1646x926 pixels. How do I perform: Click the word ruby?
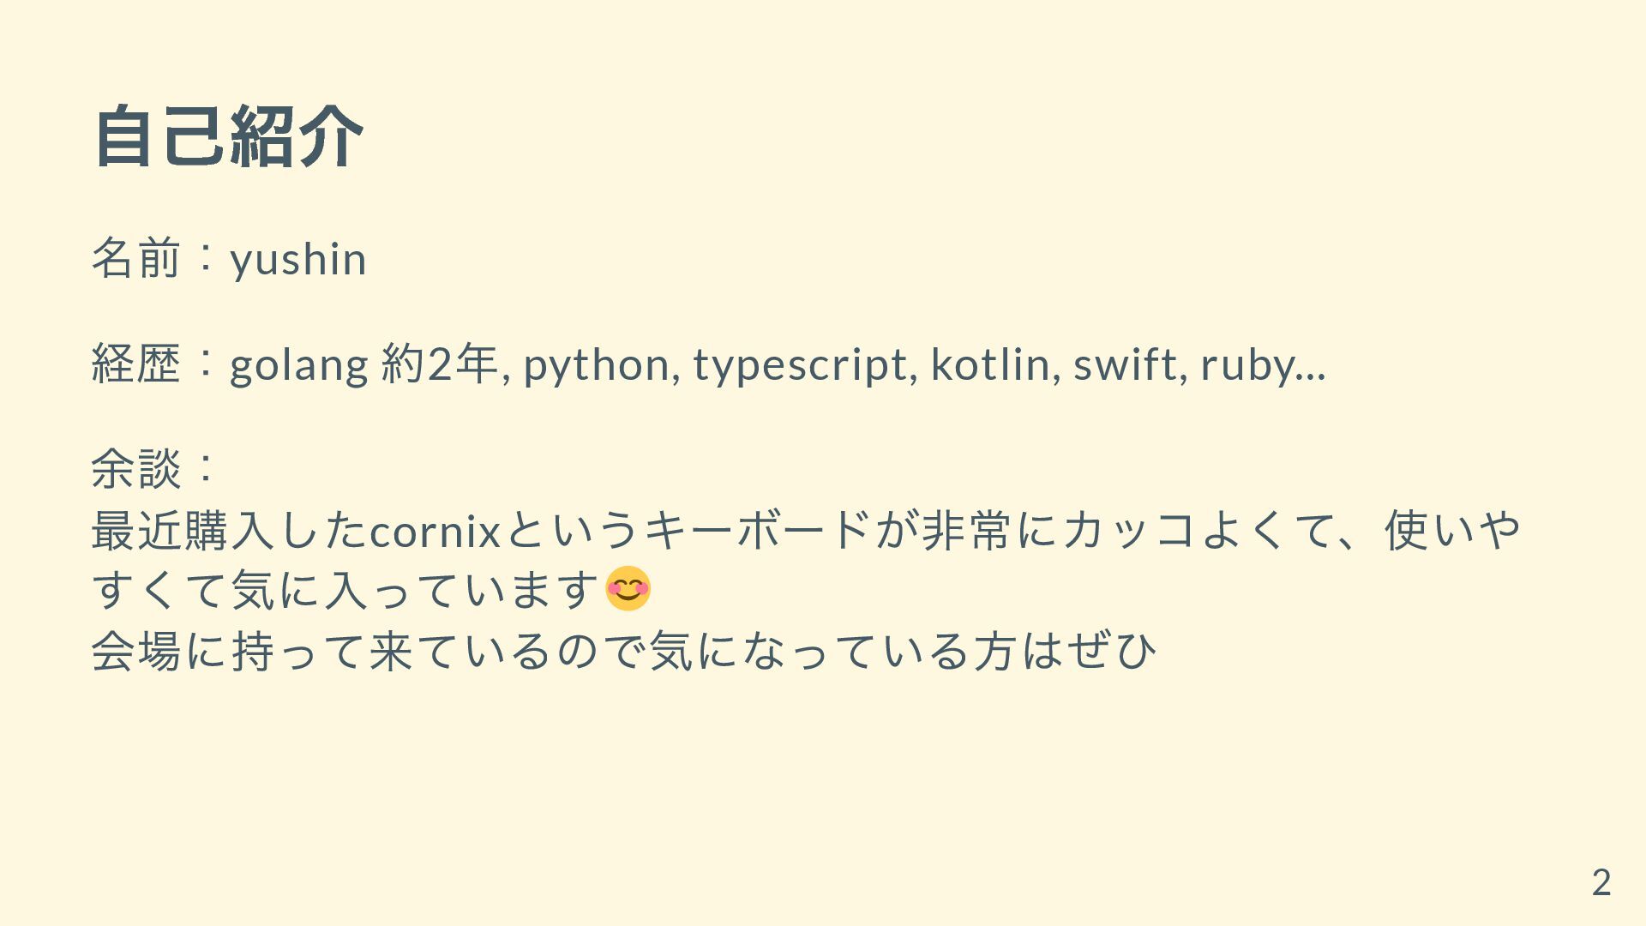pos(1248,365)
